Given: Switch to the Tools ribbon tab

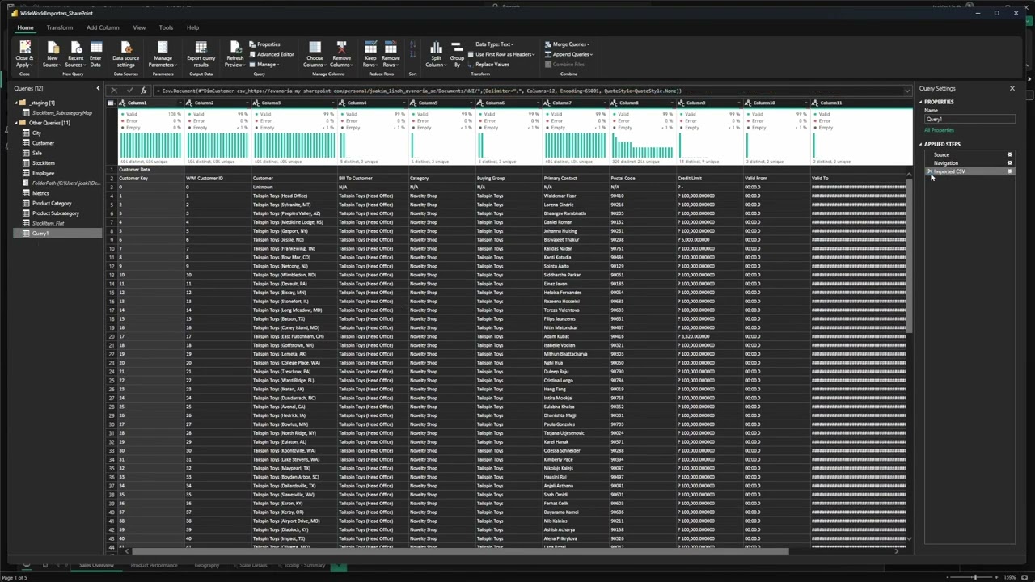Looking at the screenshot, I should [166, 27].
